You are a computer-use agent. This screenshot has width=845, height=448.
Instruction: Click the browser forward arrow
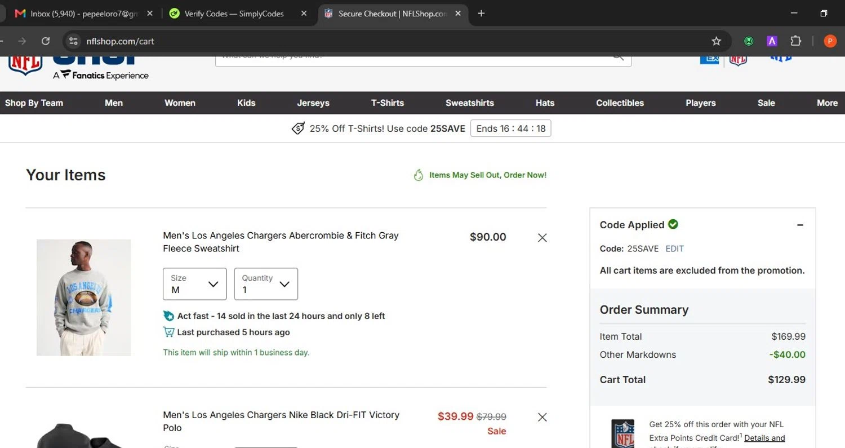pyautogui.click(x=22, y=41)
